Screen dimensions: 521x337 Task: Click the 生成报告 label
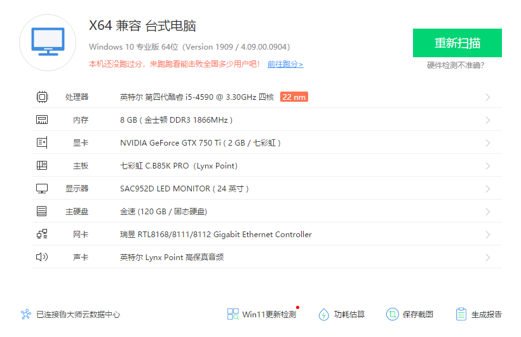(487, 314)
